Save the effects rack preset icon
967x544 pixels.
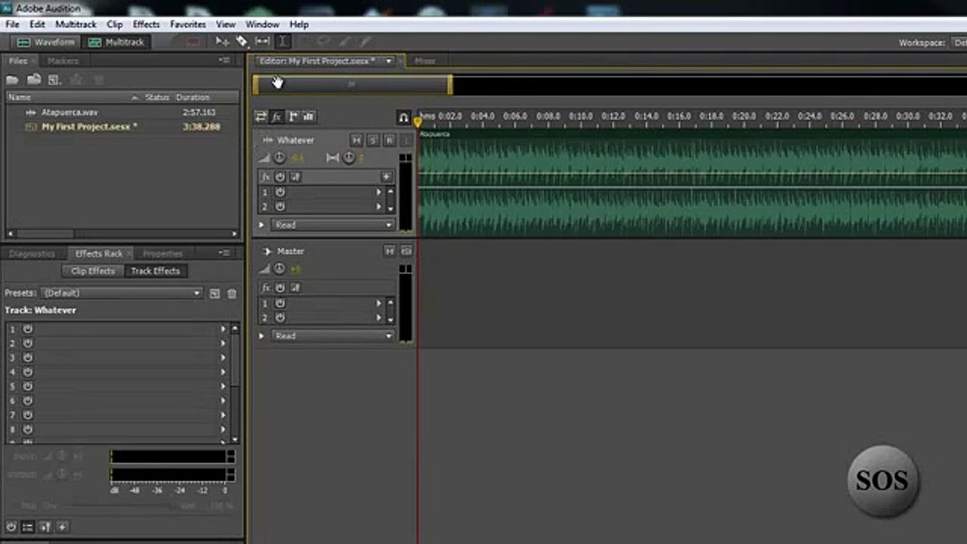tap(215, 294)
